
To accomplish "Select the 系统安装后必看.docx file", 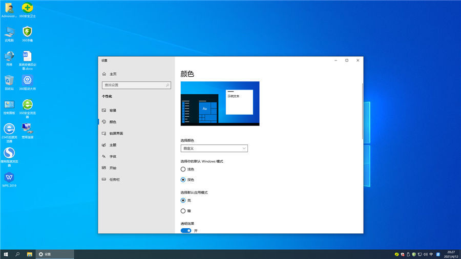I will [27, 60].
